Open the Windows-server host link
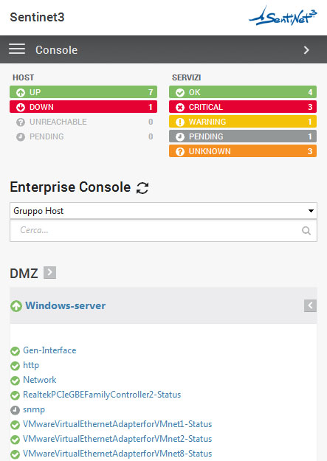The width and height of the screenshot is (327, 461). coord(66,305)
